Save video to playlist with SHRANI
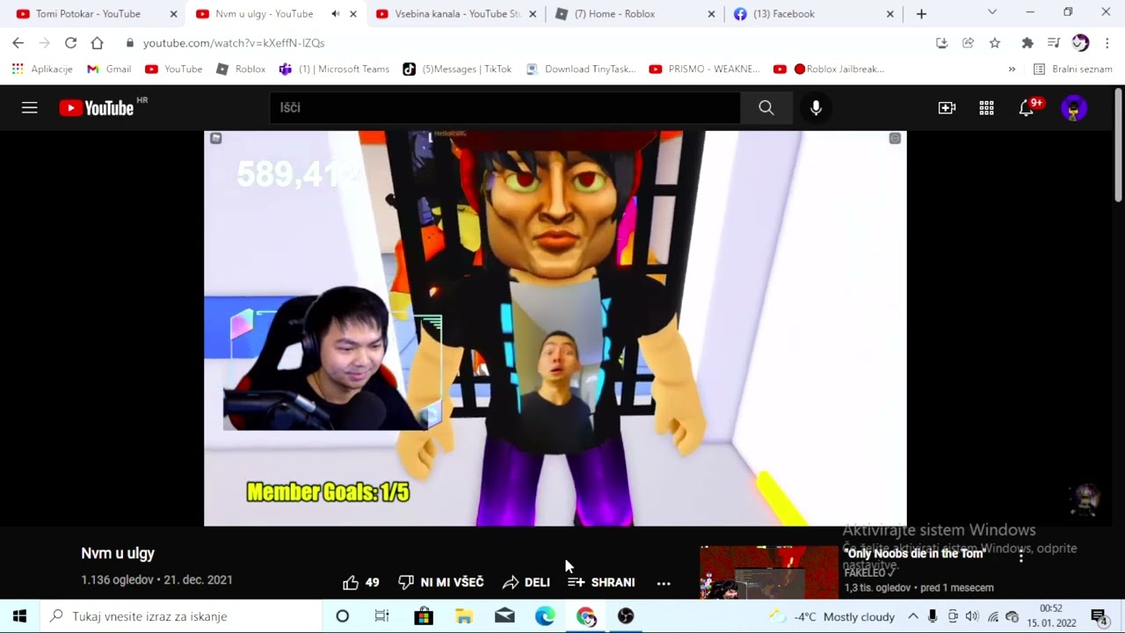 tap(601, 582)
